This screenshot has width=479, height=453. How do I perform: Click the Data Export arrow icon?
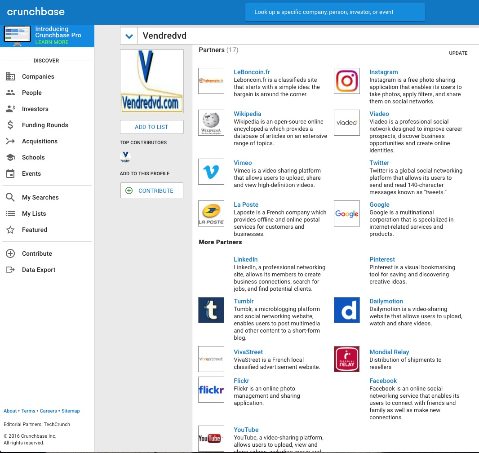pos(10,270)
